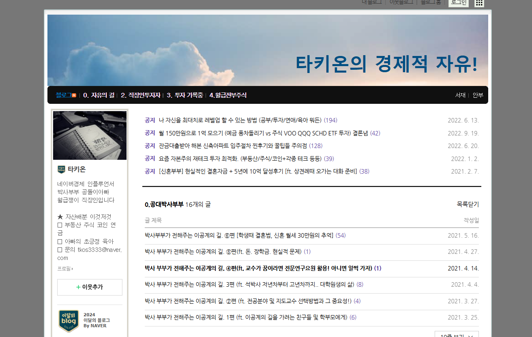Open the 안부 guestbook menu link
This screenshot has height=337, width=532.
478,95
